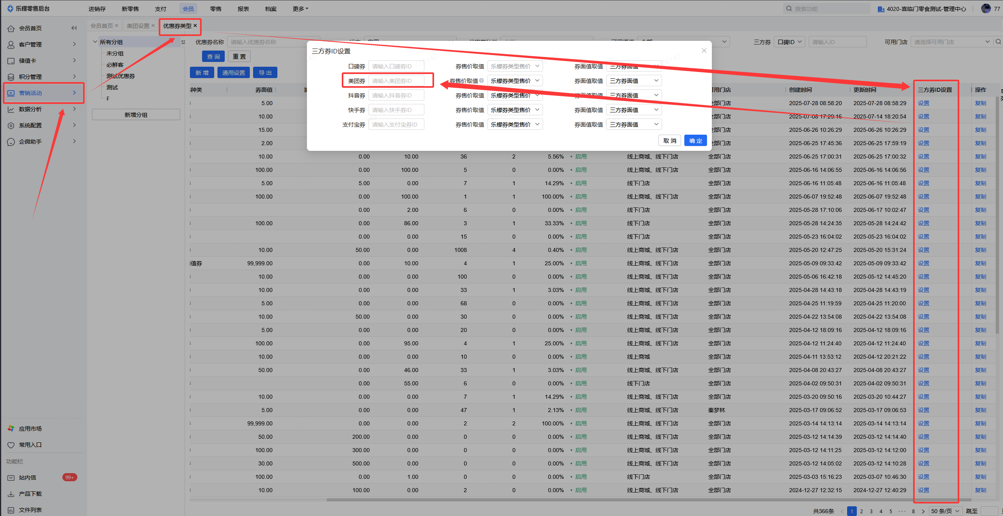1003x516 pixels.
Task: Switch to 会员首页 tab
Action: tap(102, 25)
